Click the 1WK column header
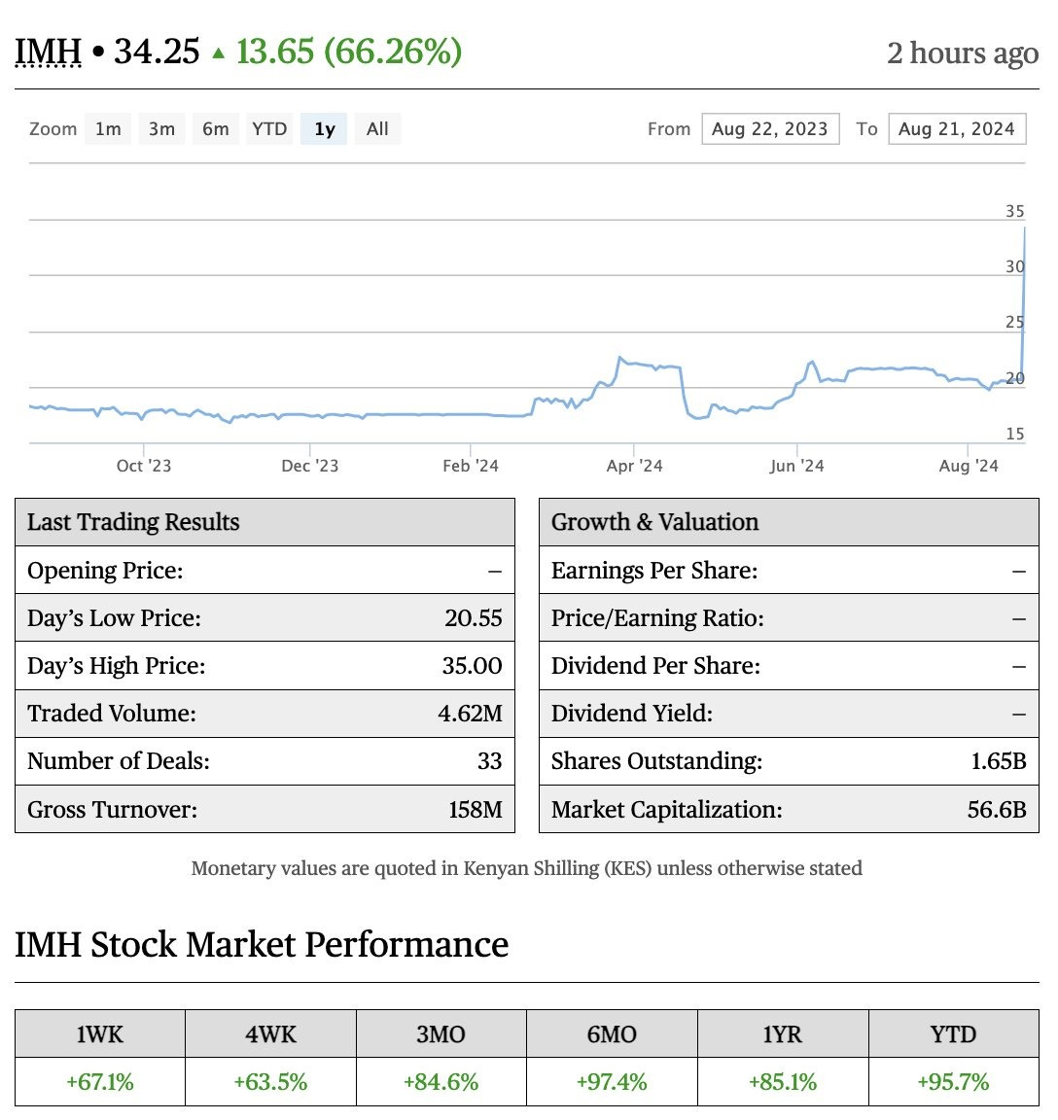The width and height of the screenshot is (1058, 1120). coord(100,1034)
